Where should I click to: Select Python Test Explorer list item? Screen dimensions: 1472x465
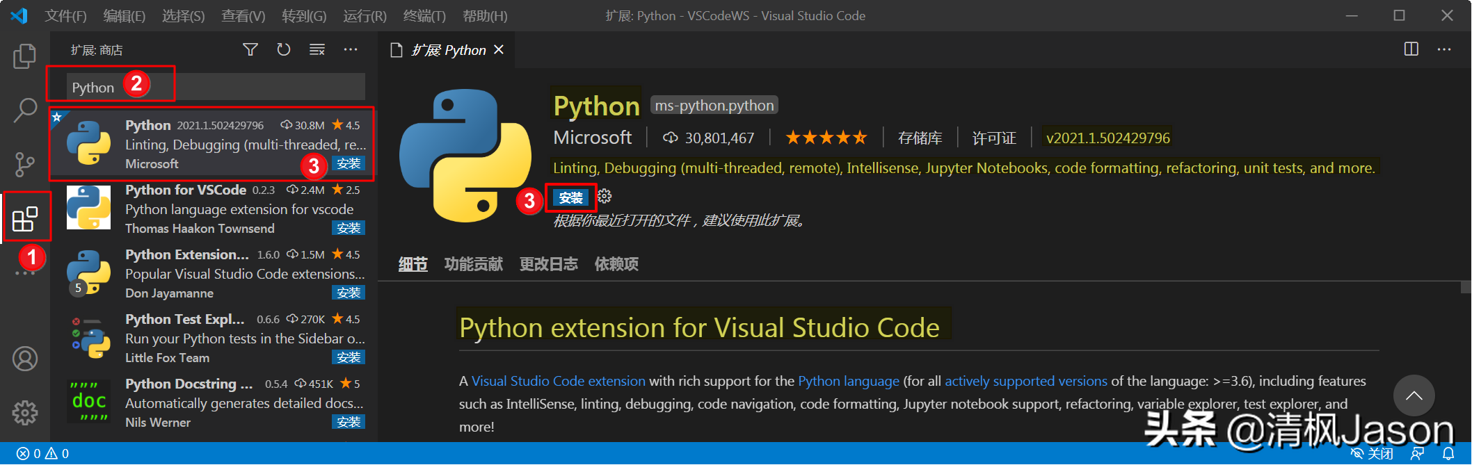215,338
